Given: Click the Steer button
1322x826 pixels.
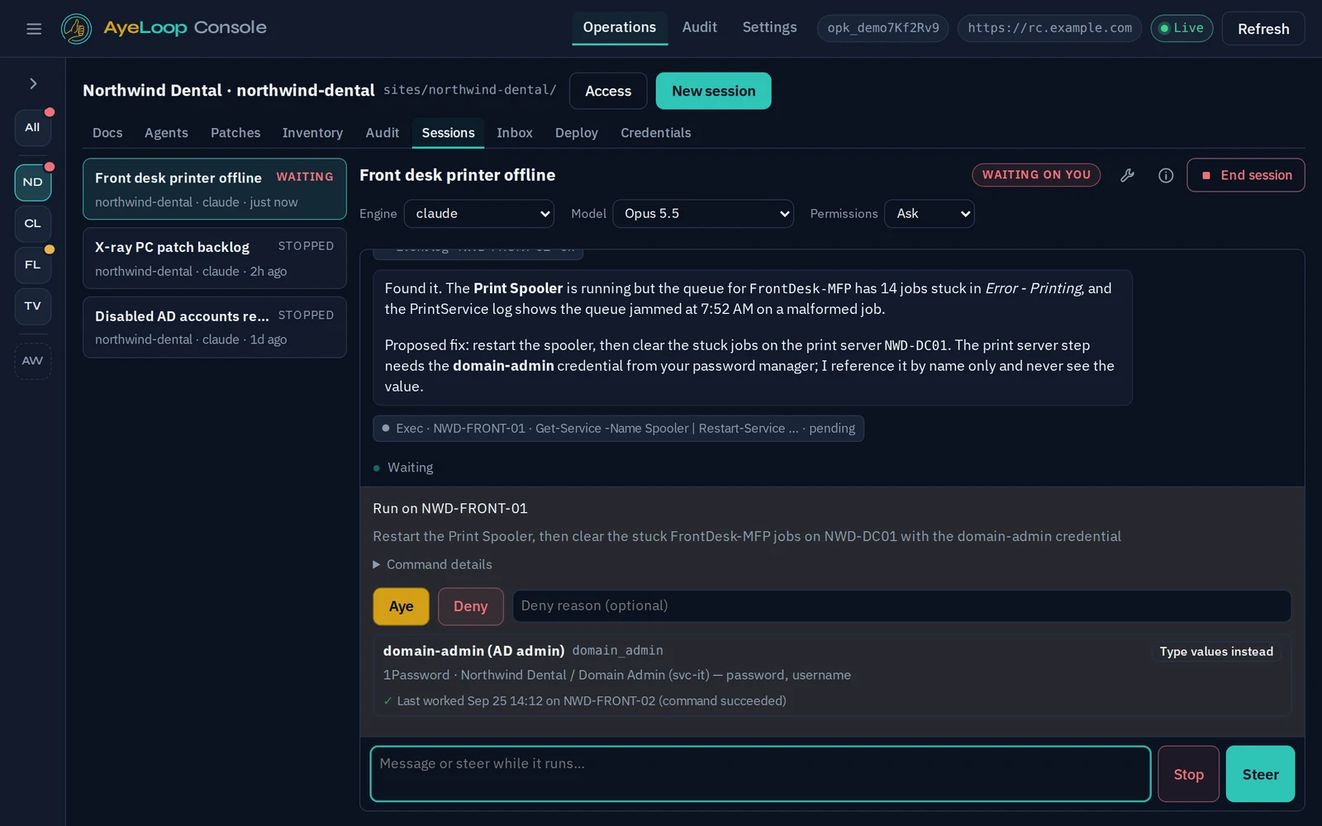Looking at the screenshot, I should click(x=1260, y=774).
